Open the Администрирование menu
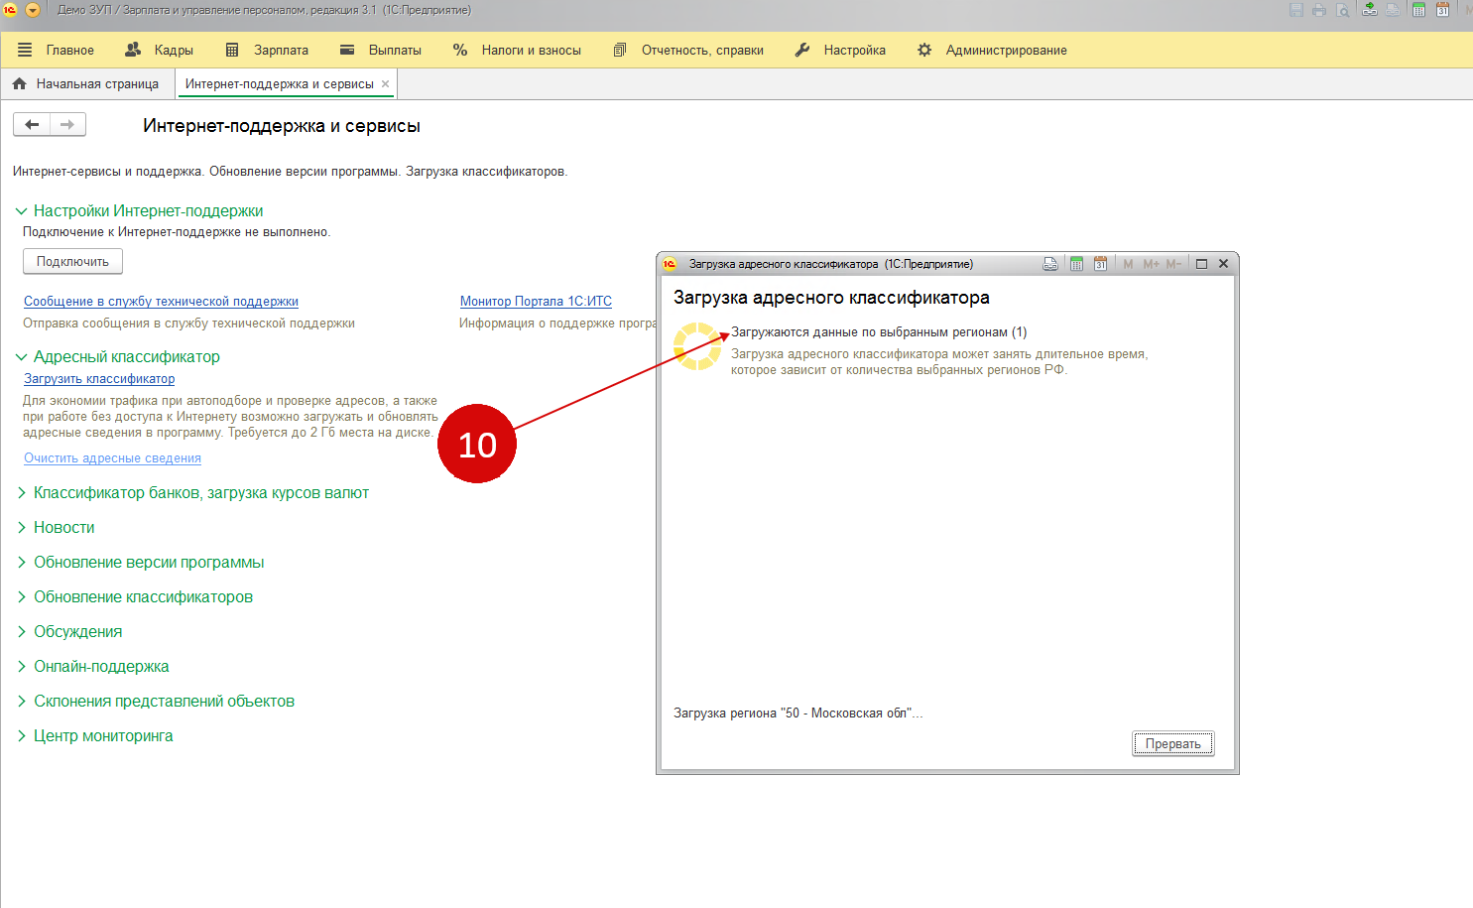The height and width of the screenshot is (908, 1473). point(992,50)
